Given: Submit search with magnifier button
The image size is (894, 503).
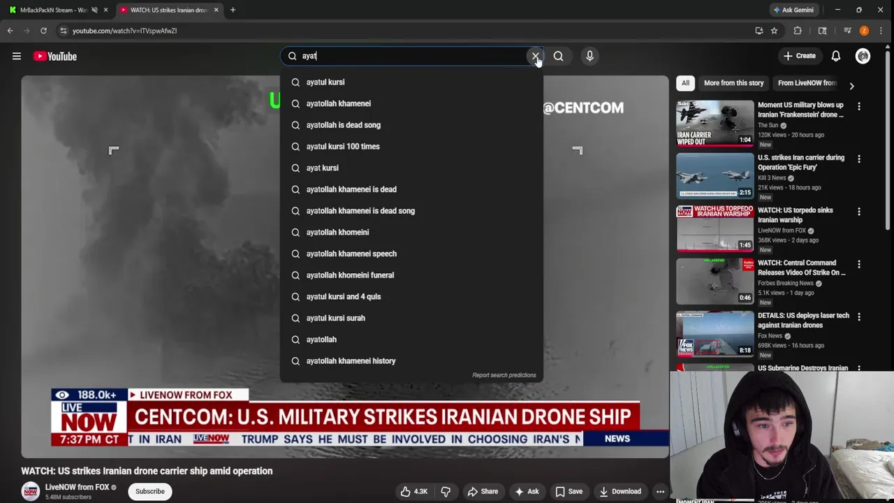Looking at the screenshot, I should pos(558,56).
